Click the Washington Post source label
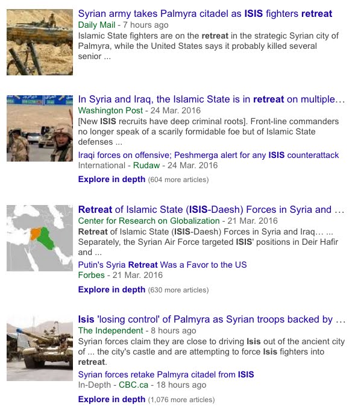 [x=110, y=110]
